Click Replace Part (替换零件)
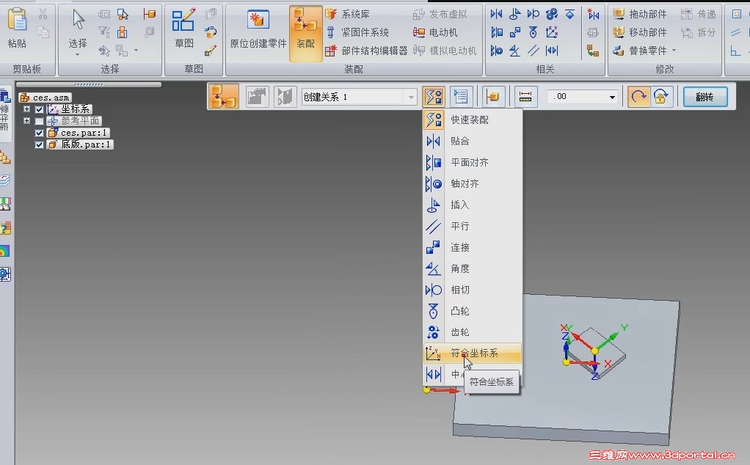 click(640, 51)
